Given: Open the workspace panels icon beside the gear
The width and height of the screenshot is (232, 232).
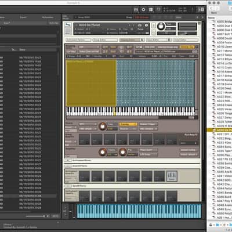Looking at the screenshot, I should (x=151, y=10).
